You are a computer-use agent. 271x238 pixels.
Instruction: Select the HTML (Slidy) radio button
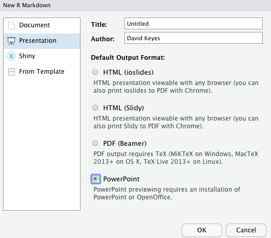click(x=95, y=108)
